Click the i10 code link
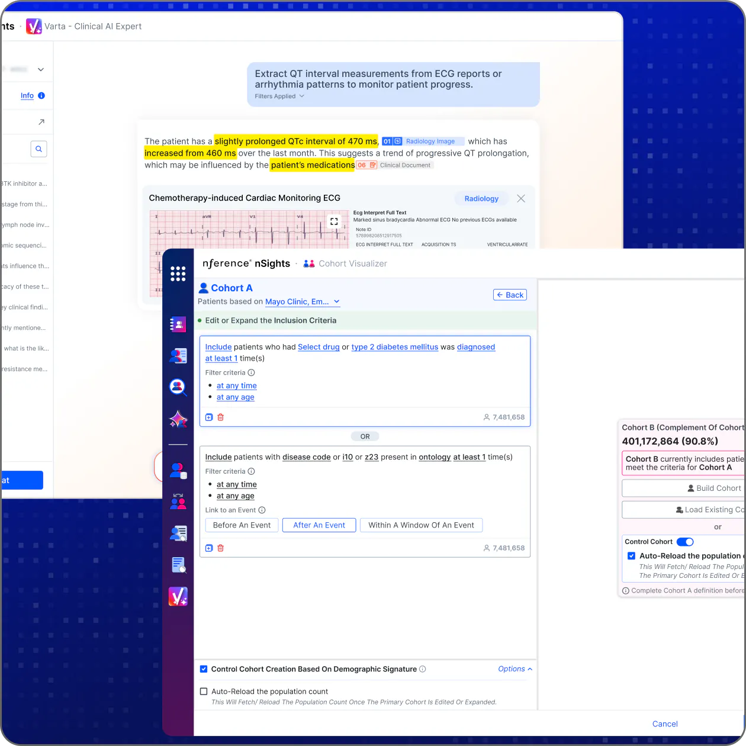 tap(348, 457)
